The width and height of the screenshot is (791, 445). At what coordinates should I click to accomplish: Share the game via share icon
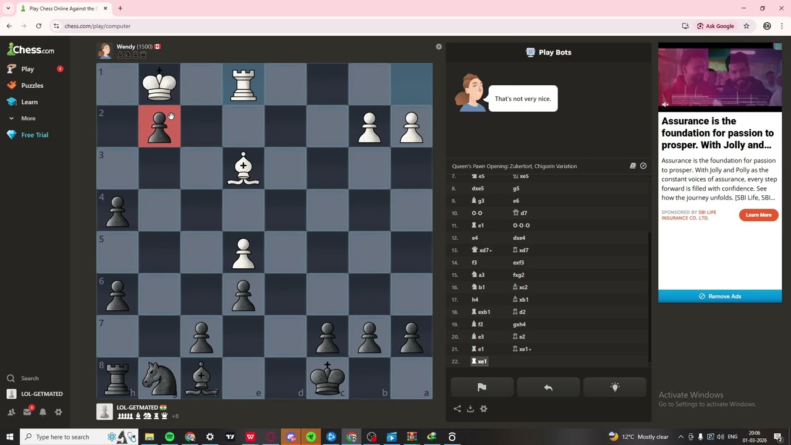pos(457,409)
